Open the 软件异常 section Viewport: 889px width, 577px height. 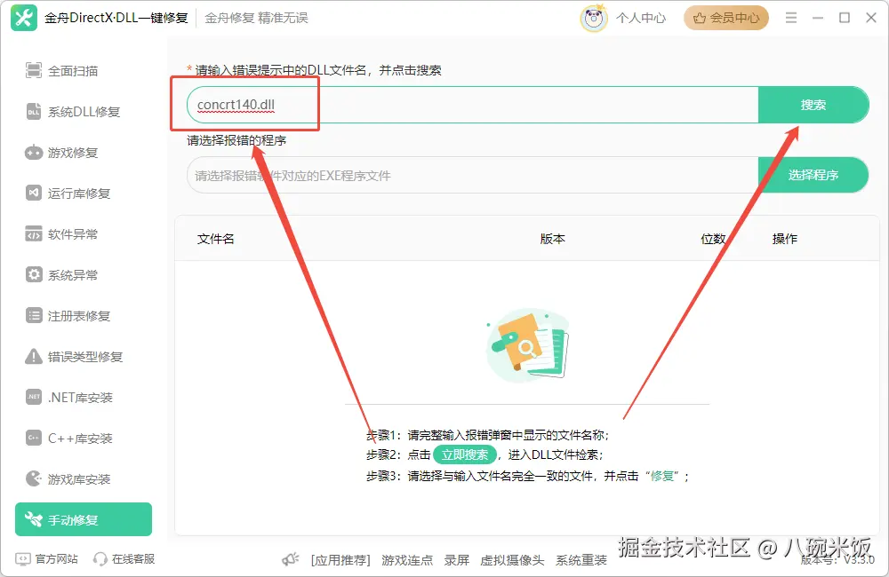(x=62, y=233)
